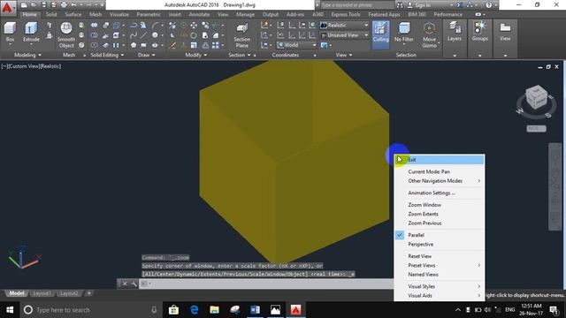The image size is (566, 318).
Task: Click the Windows taskbar search box
Action: [91, 310]
